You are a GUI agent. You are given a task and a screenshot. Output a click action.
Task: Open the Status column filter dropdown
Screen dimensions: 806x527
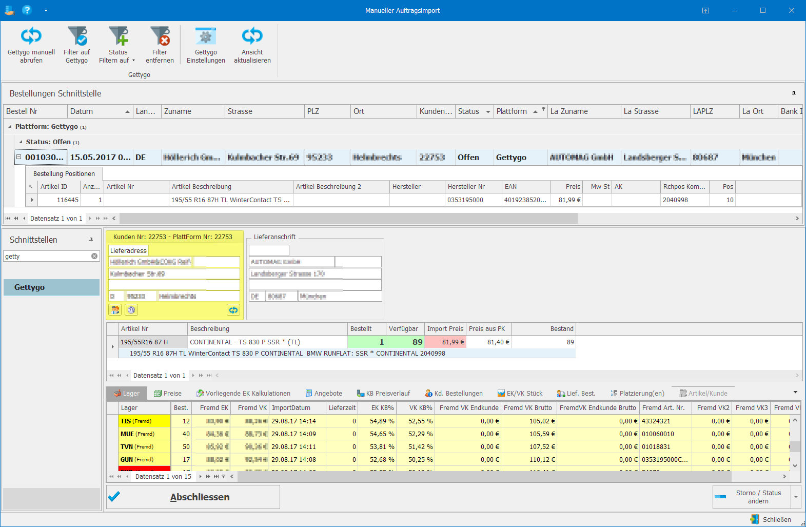pos(488,111)
